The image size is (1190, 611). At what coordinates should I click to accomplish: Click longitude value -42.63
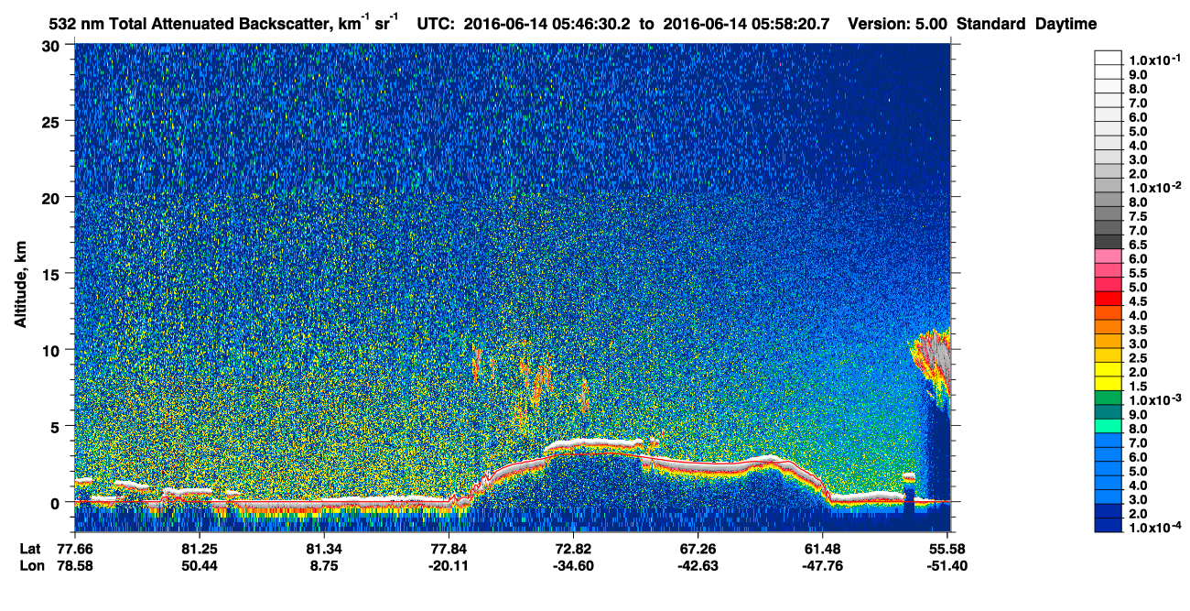pos(698,565)
